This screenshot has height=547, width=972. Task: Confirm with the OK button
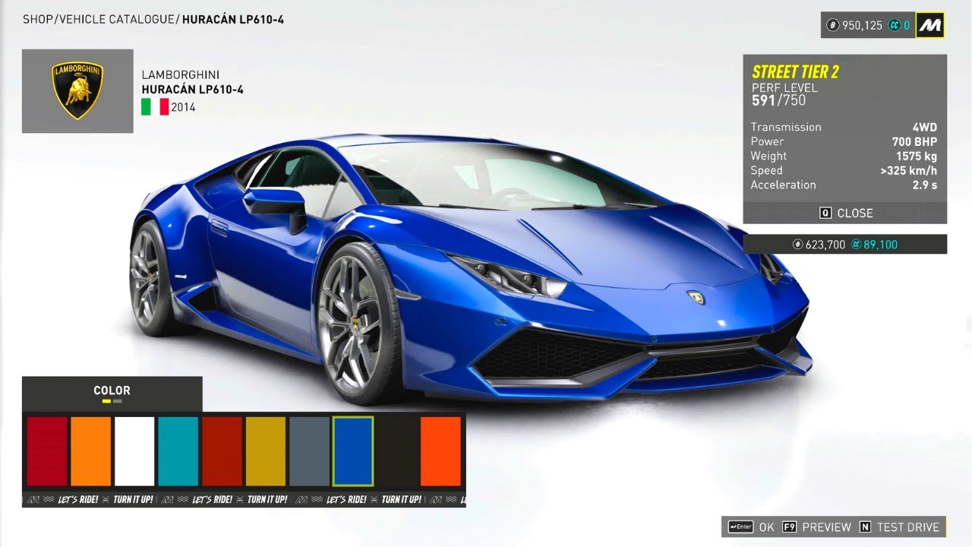point(751,526)
